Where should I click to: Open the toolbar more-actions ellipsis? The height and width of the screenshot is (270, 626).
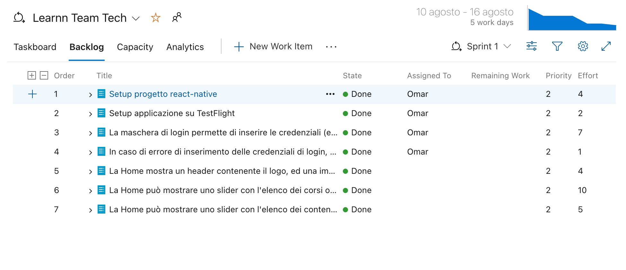click(331, 47)
